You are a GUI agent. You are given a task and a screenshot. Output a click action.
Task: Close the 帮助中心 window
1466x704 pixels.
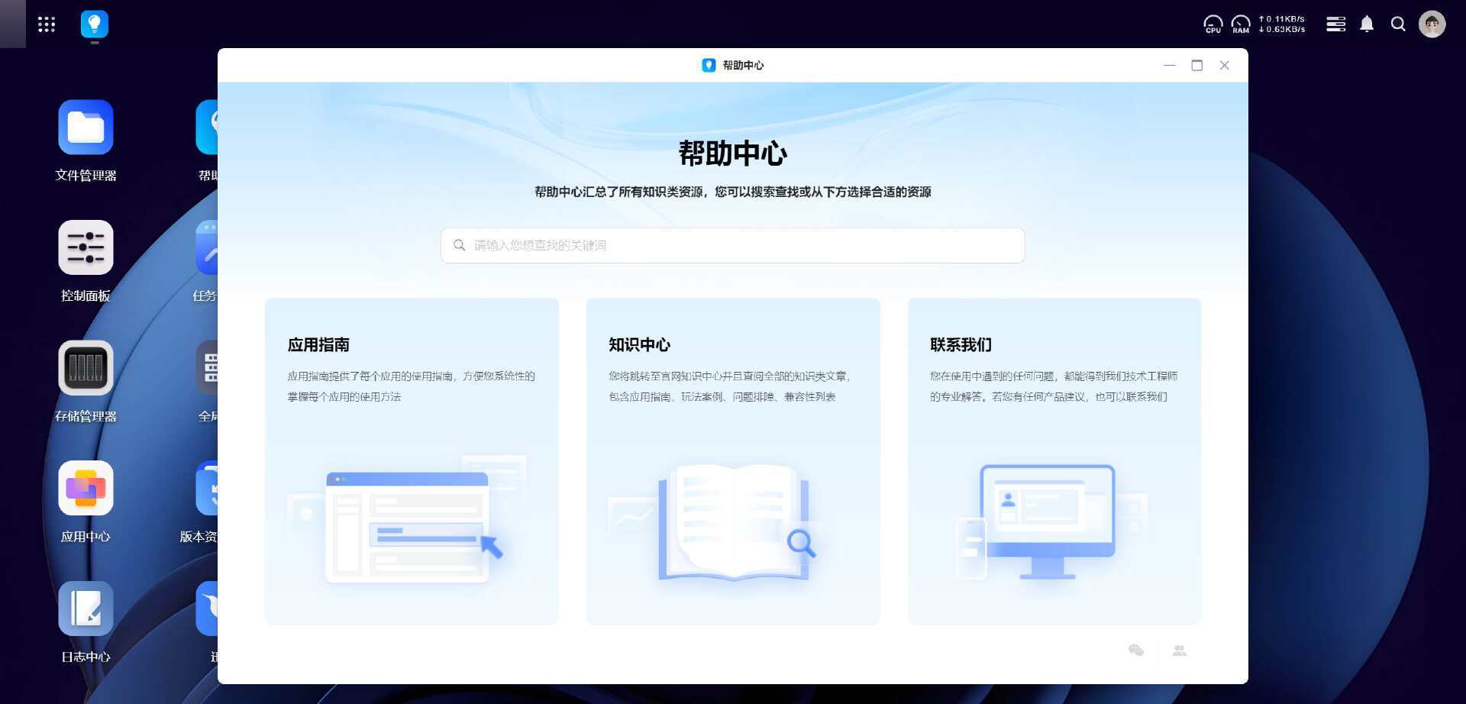tap(1224, 66)
